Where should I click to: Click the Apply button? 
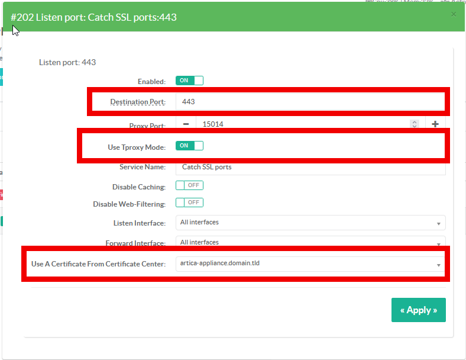418,310
